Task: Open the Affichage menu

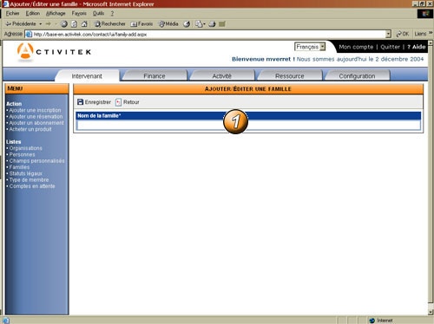Action: click(56, 13)
